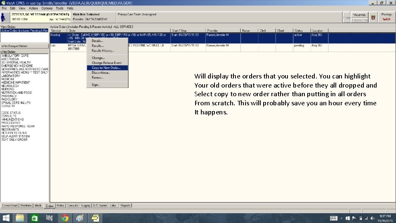Click the network signal tray icon
This screenshot has height=223, width=396.
pyautogui.click(x=366, y=218)
